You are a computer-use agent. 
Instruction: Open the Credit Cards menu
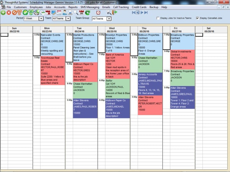pos(139,7)
